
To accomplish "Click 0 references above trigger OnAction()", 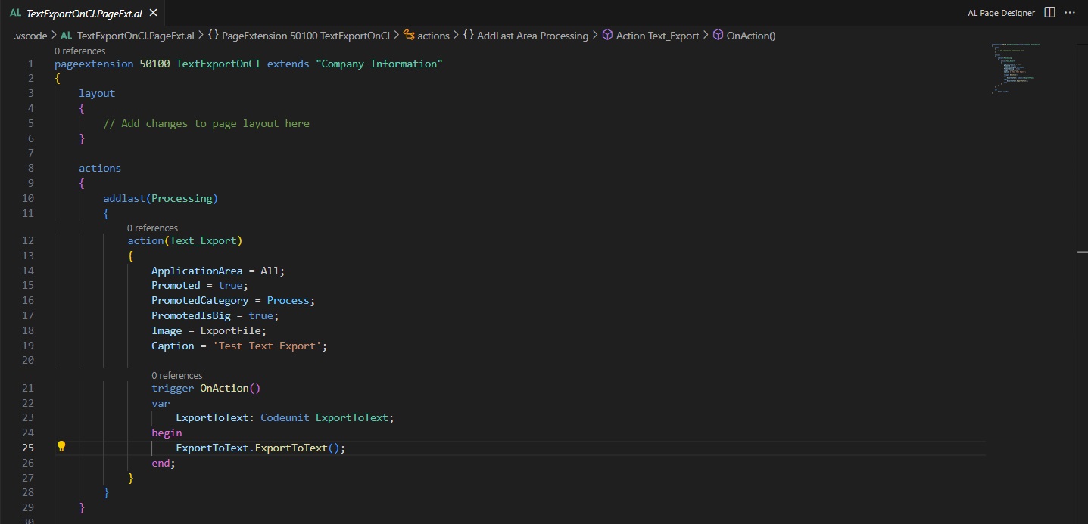I will 176,375.
